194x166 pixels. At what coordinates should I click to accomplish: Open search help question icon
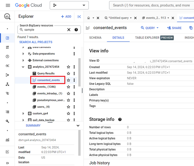tap(76, 30)
